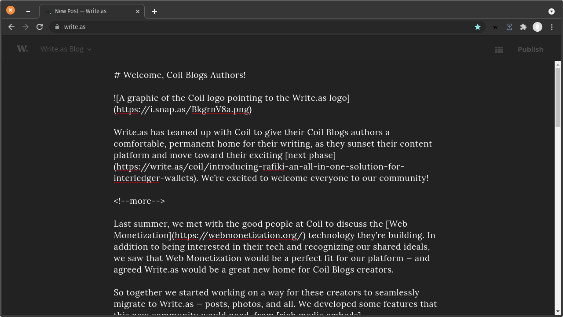This screenshot has height=317, width=563.
Task: Open the posts list icon beside Publish
Action: pyautogui.click(x=499, y=49)
